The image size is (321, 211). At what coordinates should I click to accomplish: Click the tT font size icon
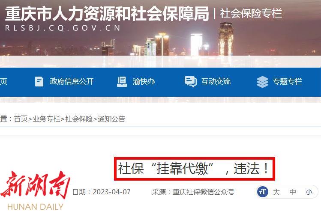pos(263,192)
